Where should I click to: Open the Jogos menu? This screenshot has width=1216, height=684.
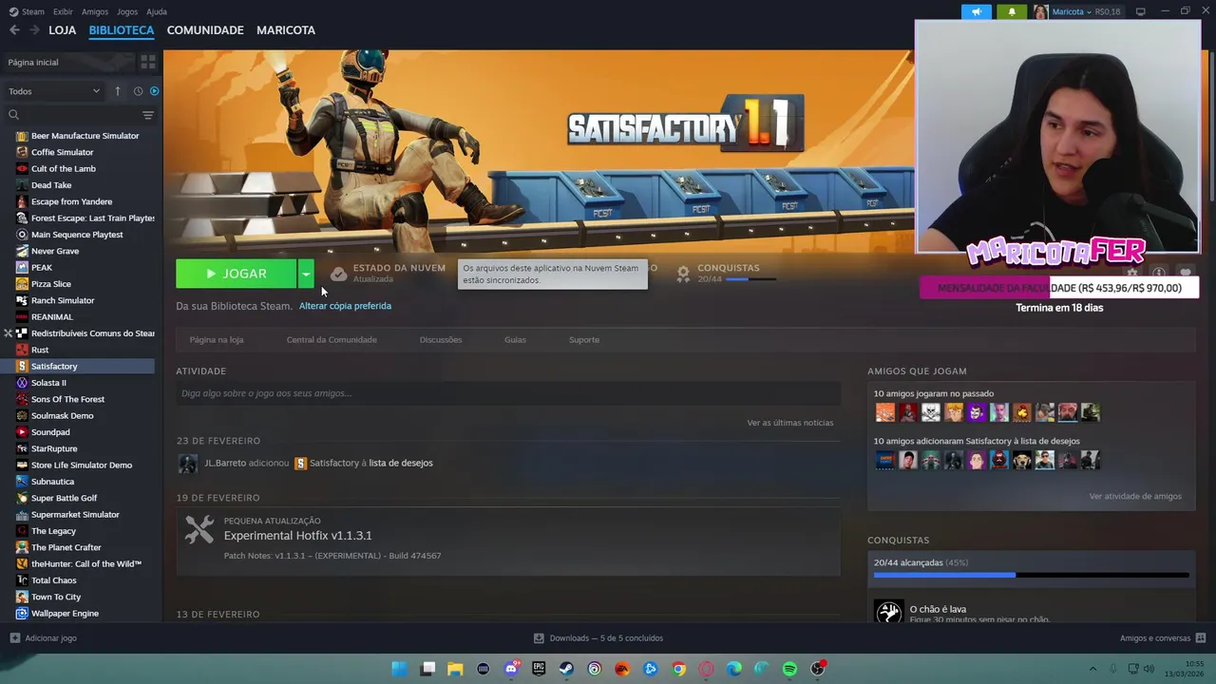point(127,11)
